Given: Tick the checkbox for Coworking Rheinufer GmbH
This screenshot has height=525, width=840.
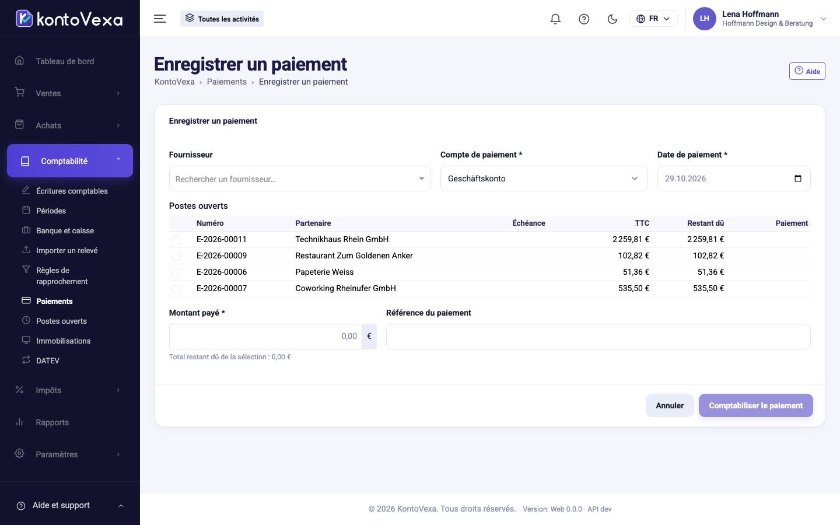Looking at the screenshot, I should tap(176, 289).
